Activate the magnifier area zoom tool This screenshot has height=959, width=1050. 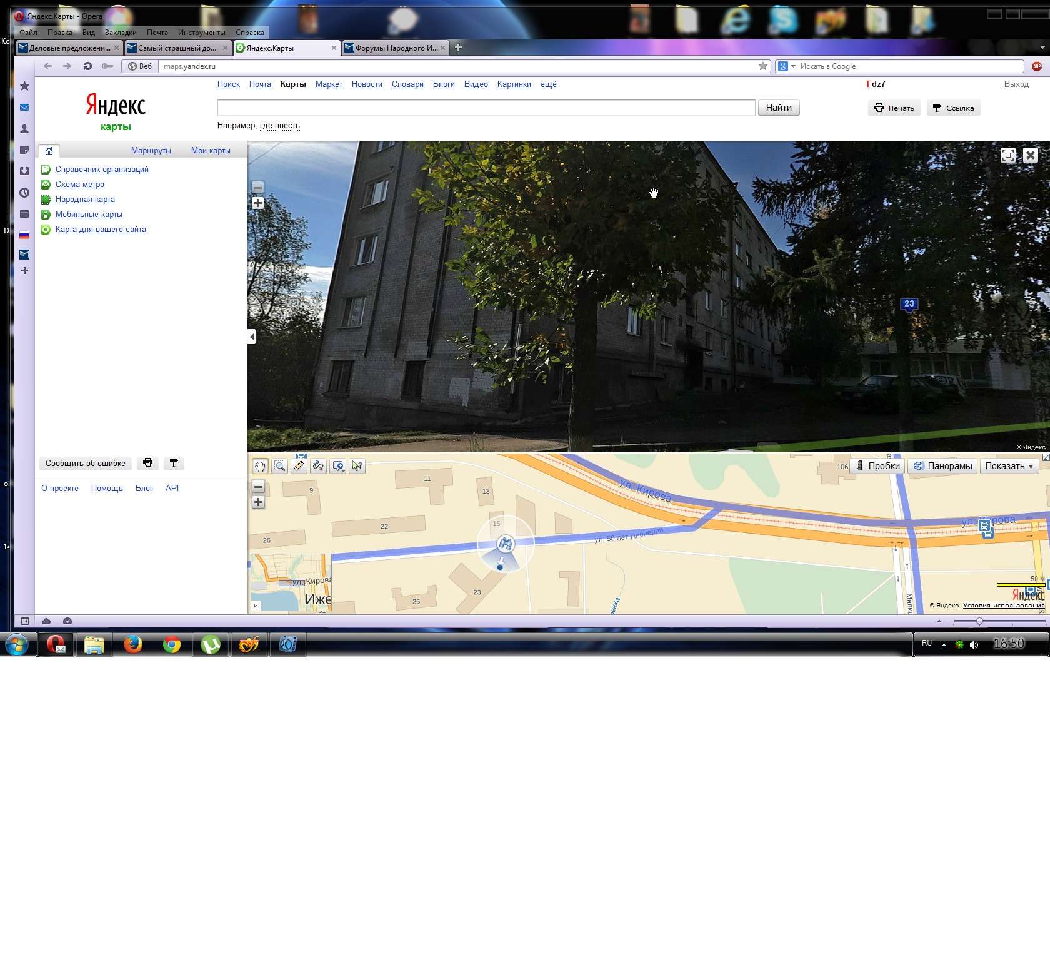[x=280, y=466]
